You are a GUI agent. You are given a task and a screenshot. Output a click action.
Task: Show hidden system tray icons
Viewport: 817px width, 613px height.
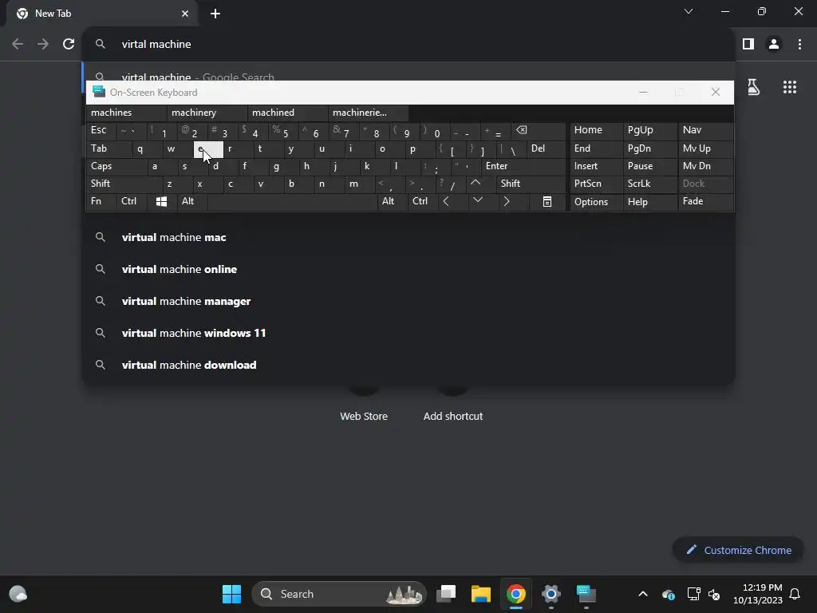[x=643, y=594]
